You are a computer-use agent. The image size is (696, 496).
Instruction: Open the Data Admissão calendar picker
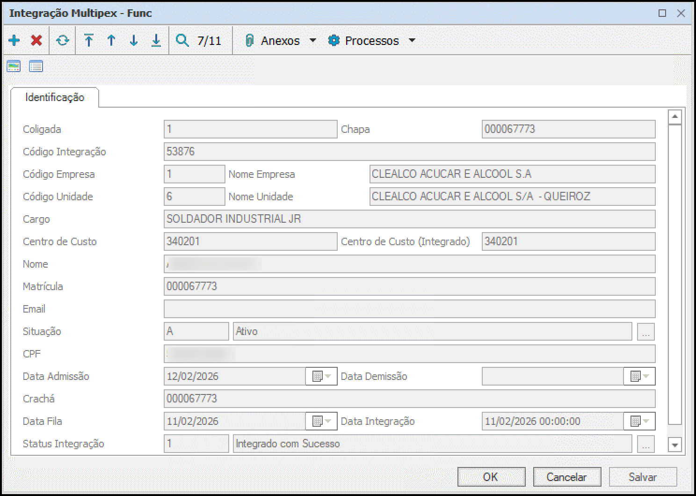coord(321,376)
